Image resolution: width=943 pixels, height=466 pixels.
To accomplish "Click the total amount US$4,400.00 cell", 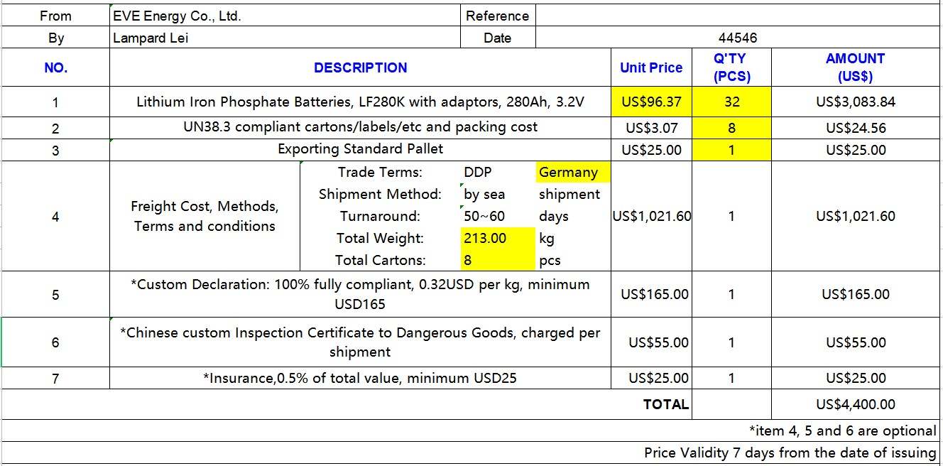I will point(855,404).
